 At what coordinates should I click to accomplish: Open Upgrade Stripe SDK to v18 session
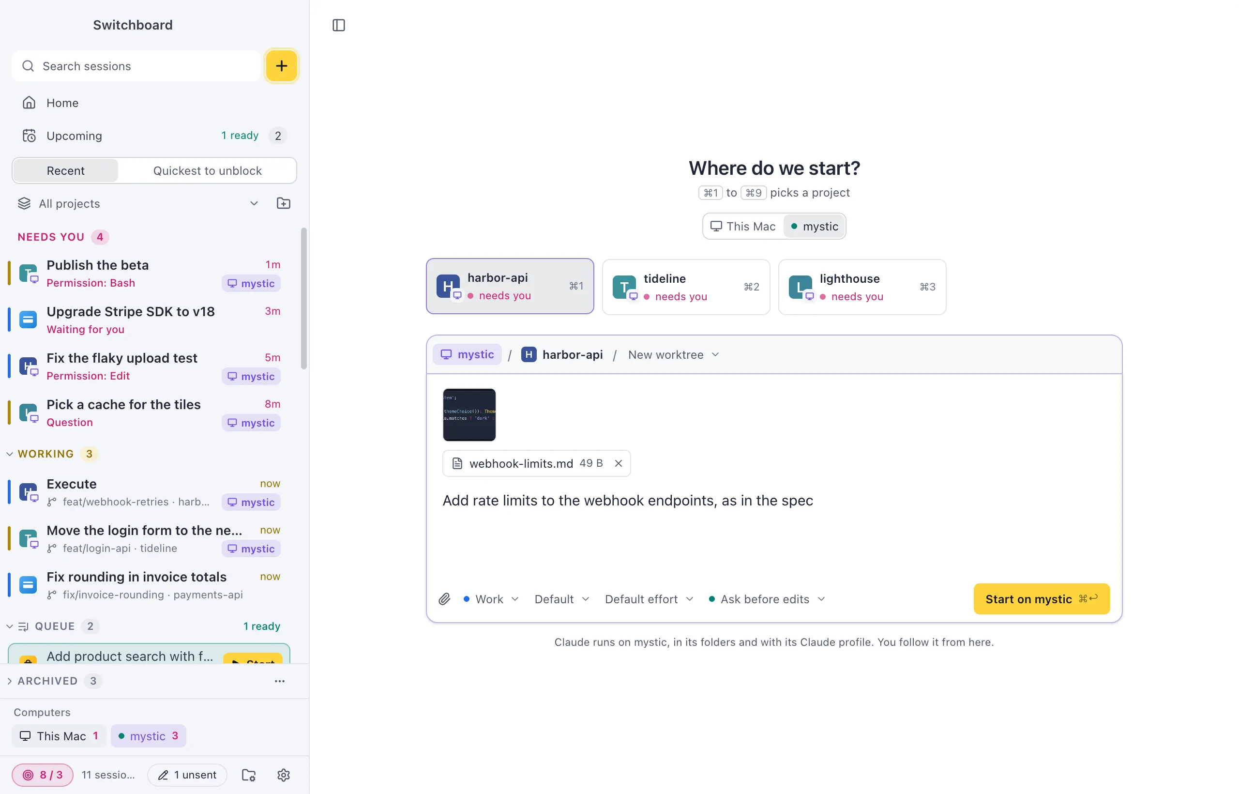click(x=150, y=320)
